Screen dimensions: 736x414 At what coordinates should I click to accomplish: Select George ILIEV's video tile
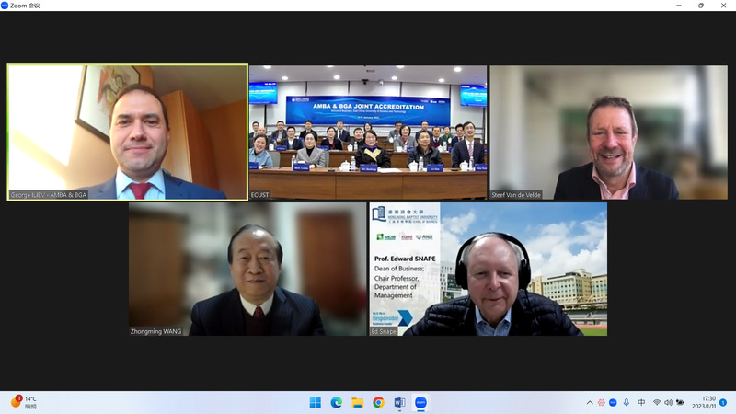[128, 132]
